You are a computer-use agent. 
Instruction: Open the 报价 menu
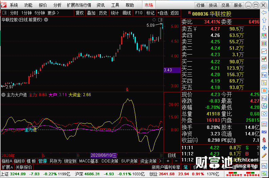pos(43,5)
